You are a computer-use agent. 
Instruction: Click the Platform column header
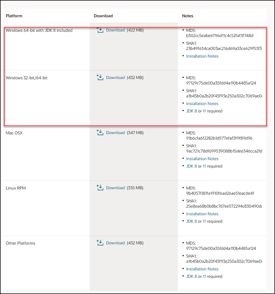(14, 16)
